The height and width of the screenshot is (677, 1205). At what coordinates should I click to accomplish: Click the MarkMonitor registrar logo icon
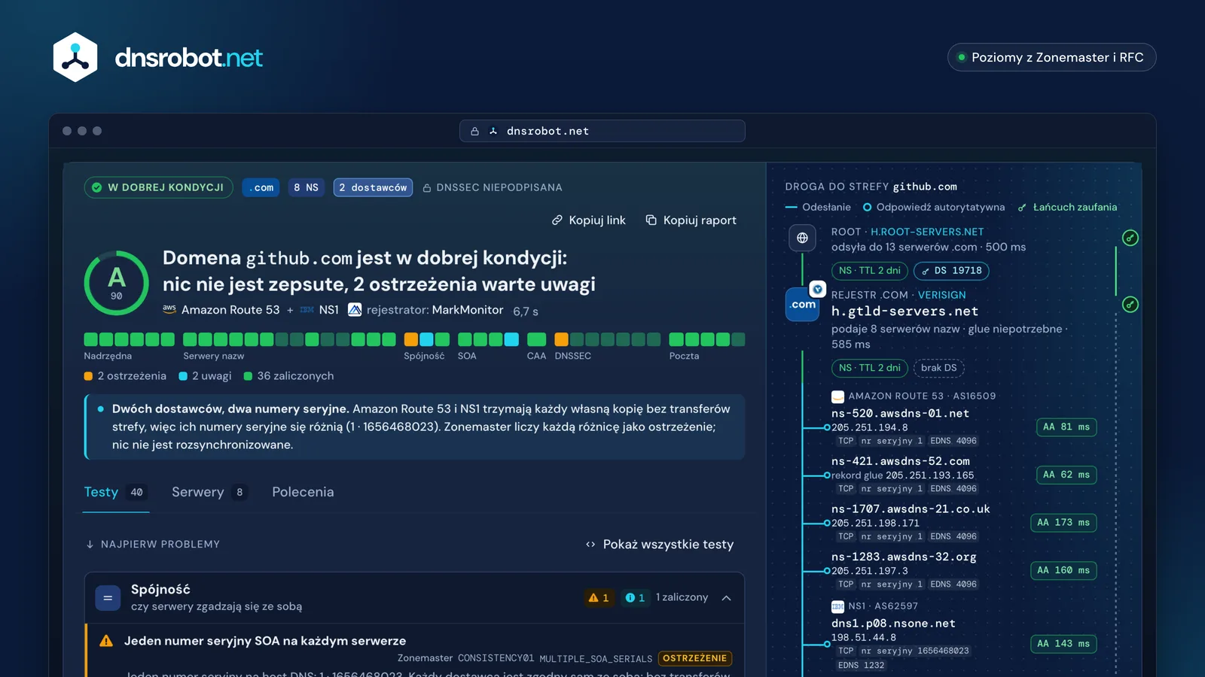(355, 310)
